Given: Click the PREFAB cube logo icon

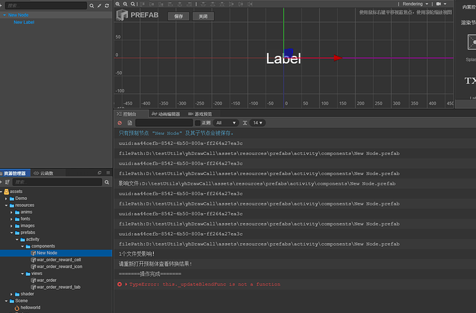Looking at the screenshot, I should 122,15.
